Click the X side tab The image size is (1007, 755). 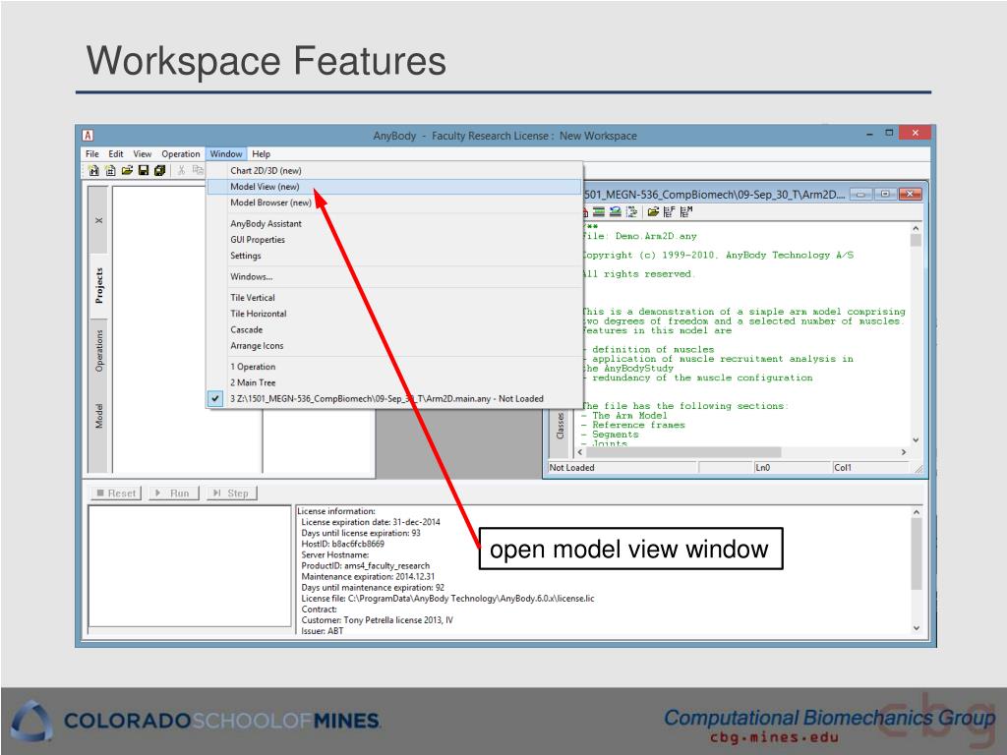click(x=99, y=220)
